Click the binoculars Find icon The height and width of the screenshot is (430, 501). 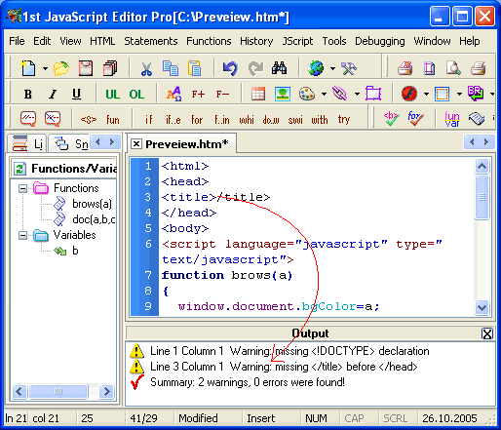[279, 68]
